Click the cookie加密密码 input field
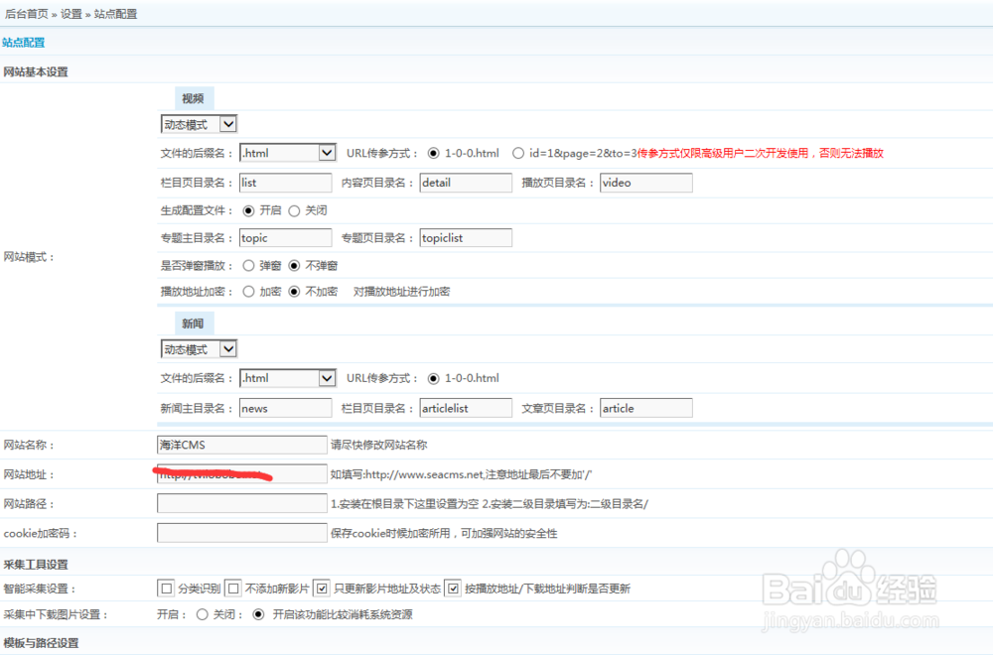993x655 pixels. (x=241, y=532)
